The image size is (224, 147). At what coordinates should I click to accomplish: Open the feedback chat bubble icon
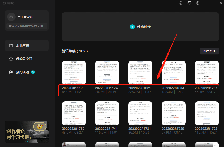[189, 3]
